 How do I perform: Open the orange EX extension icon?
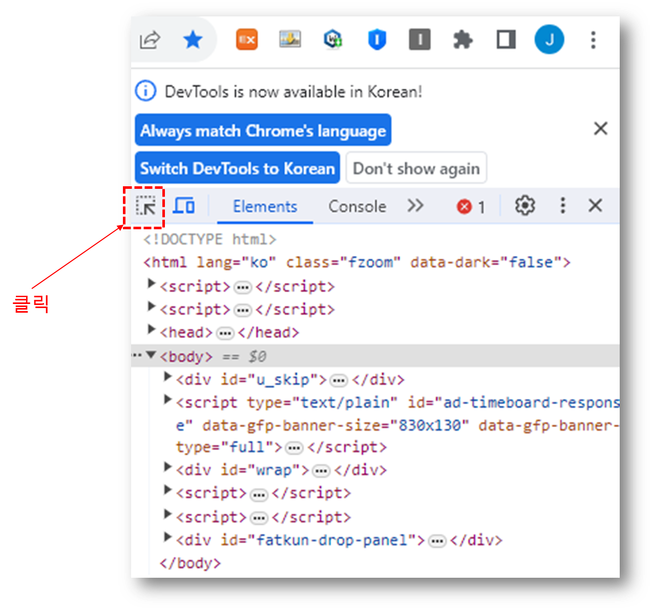tap(247, 39)
